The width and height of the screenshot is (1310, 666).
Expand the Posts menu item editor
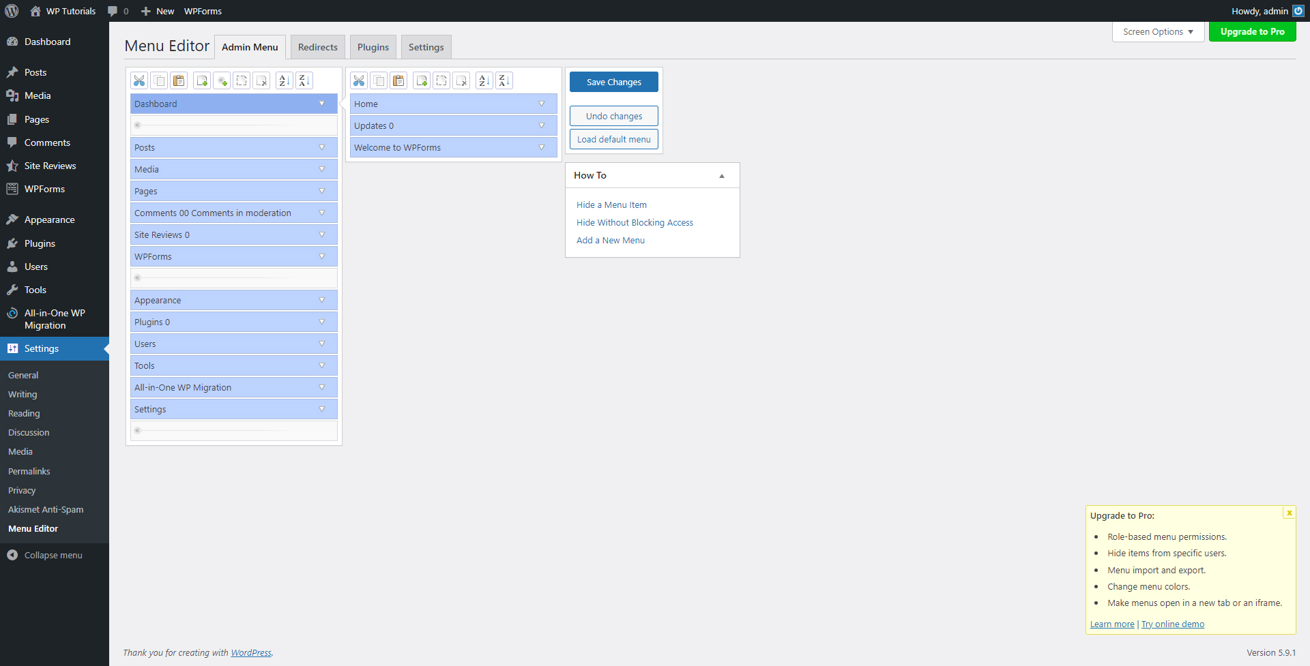point(322,147)
